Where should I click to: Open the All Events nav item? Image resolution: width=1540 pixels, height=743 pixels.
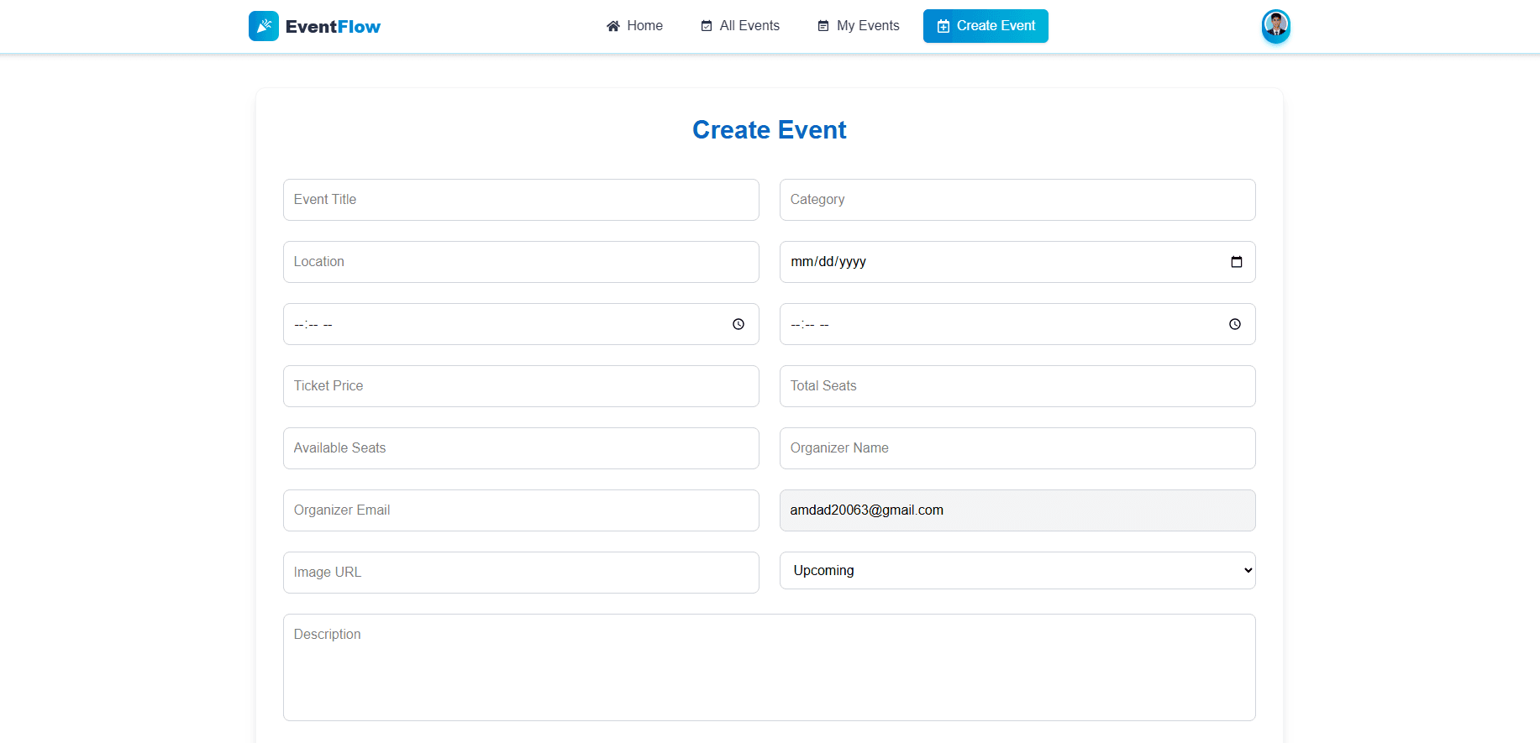pyautogui.click(x=740, y=26)
